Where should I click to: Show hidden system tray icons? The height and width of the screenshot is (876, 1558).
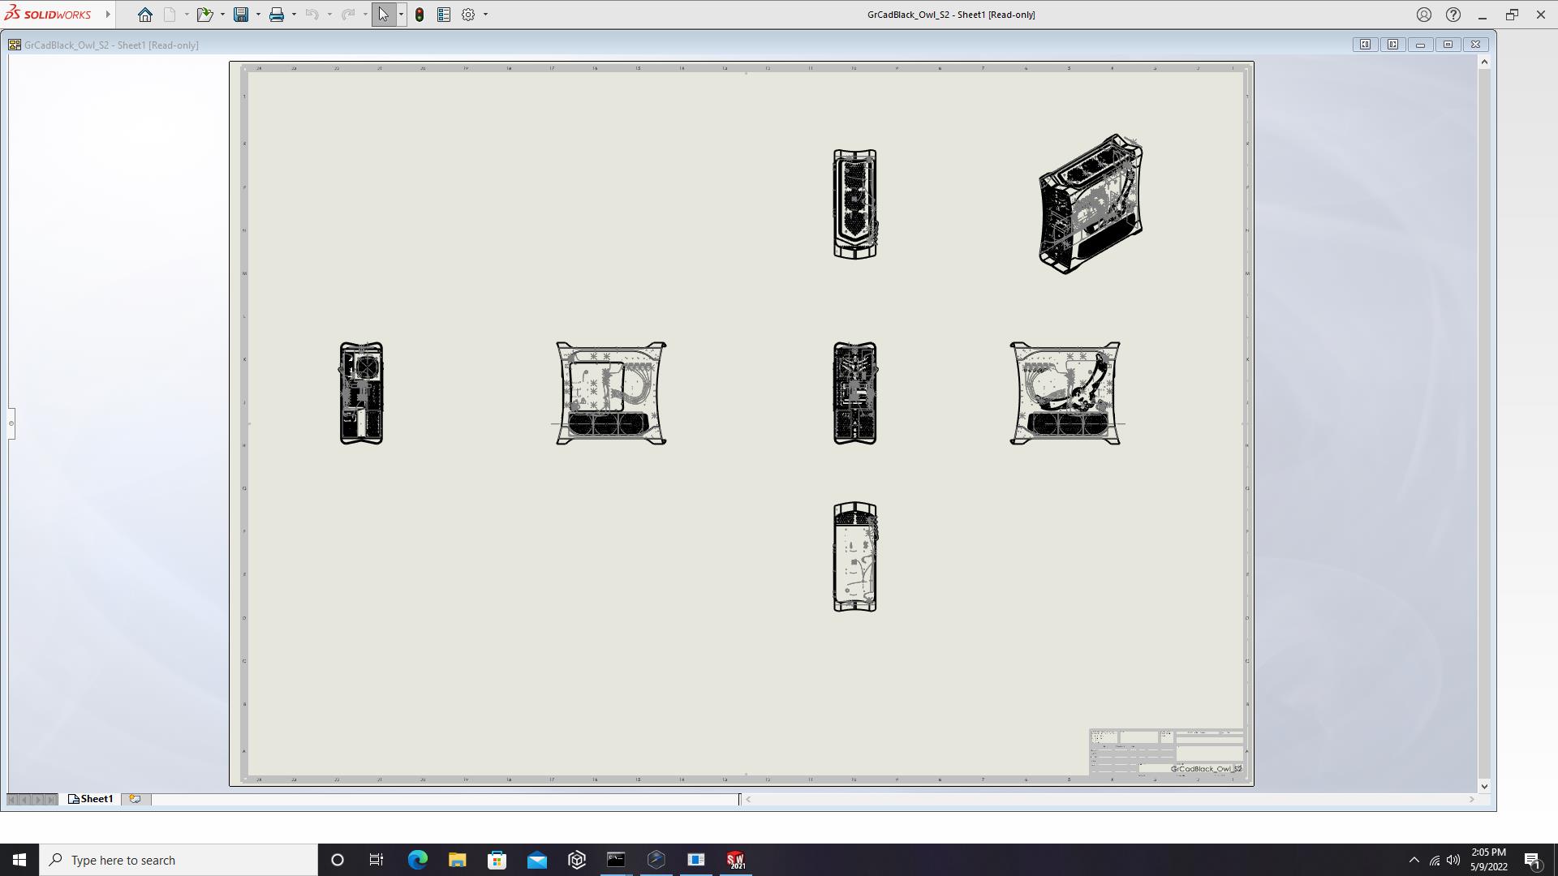point(1414,860)
